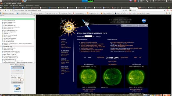This screenshot has width=172, height=96.
Task: Select the SelfTest.js script
Action: (7, 34)
